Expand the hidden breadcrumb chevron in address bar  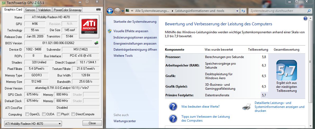pos(133,11)
